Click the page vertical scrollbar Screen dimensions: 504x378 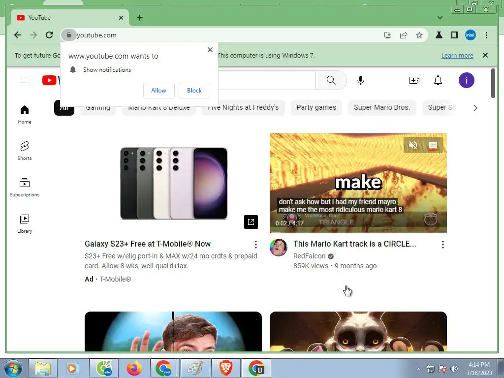tap(493, 83)
